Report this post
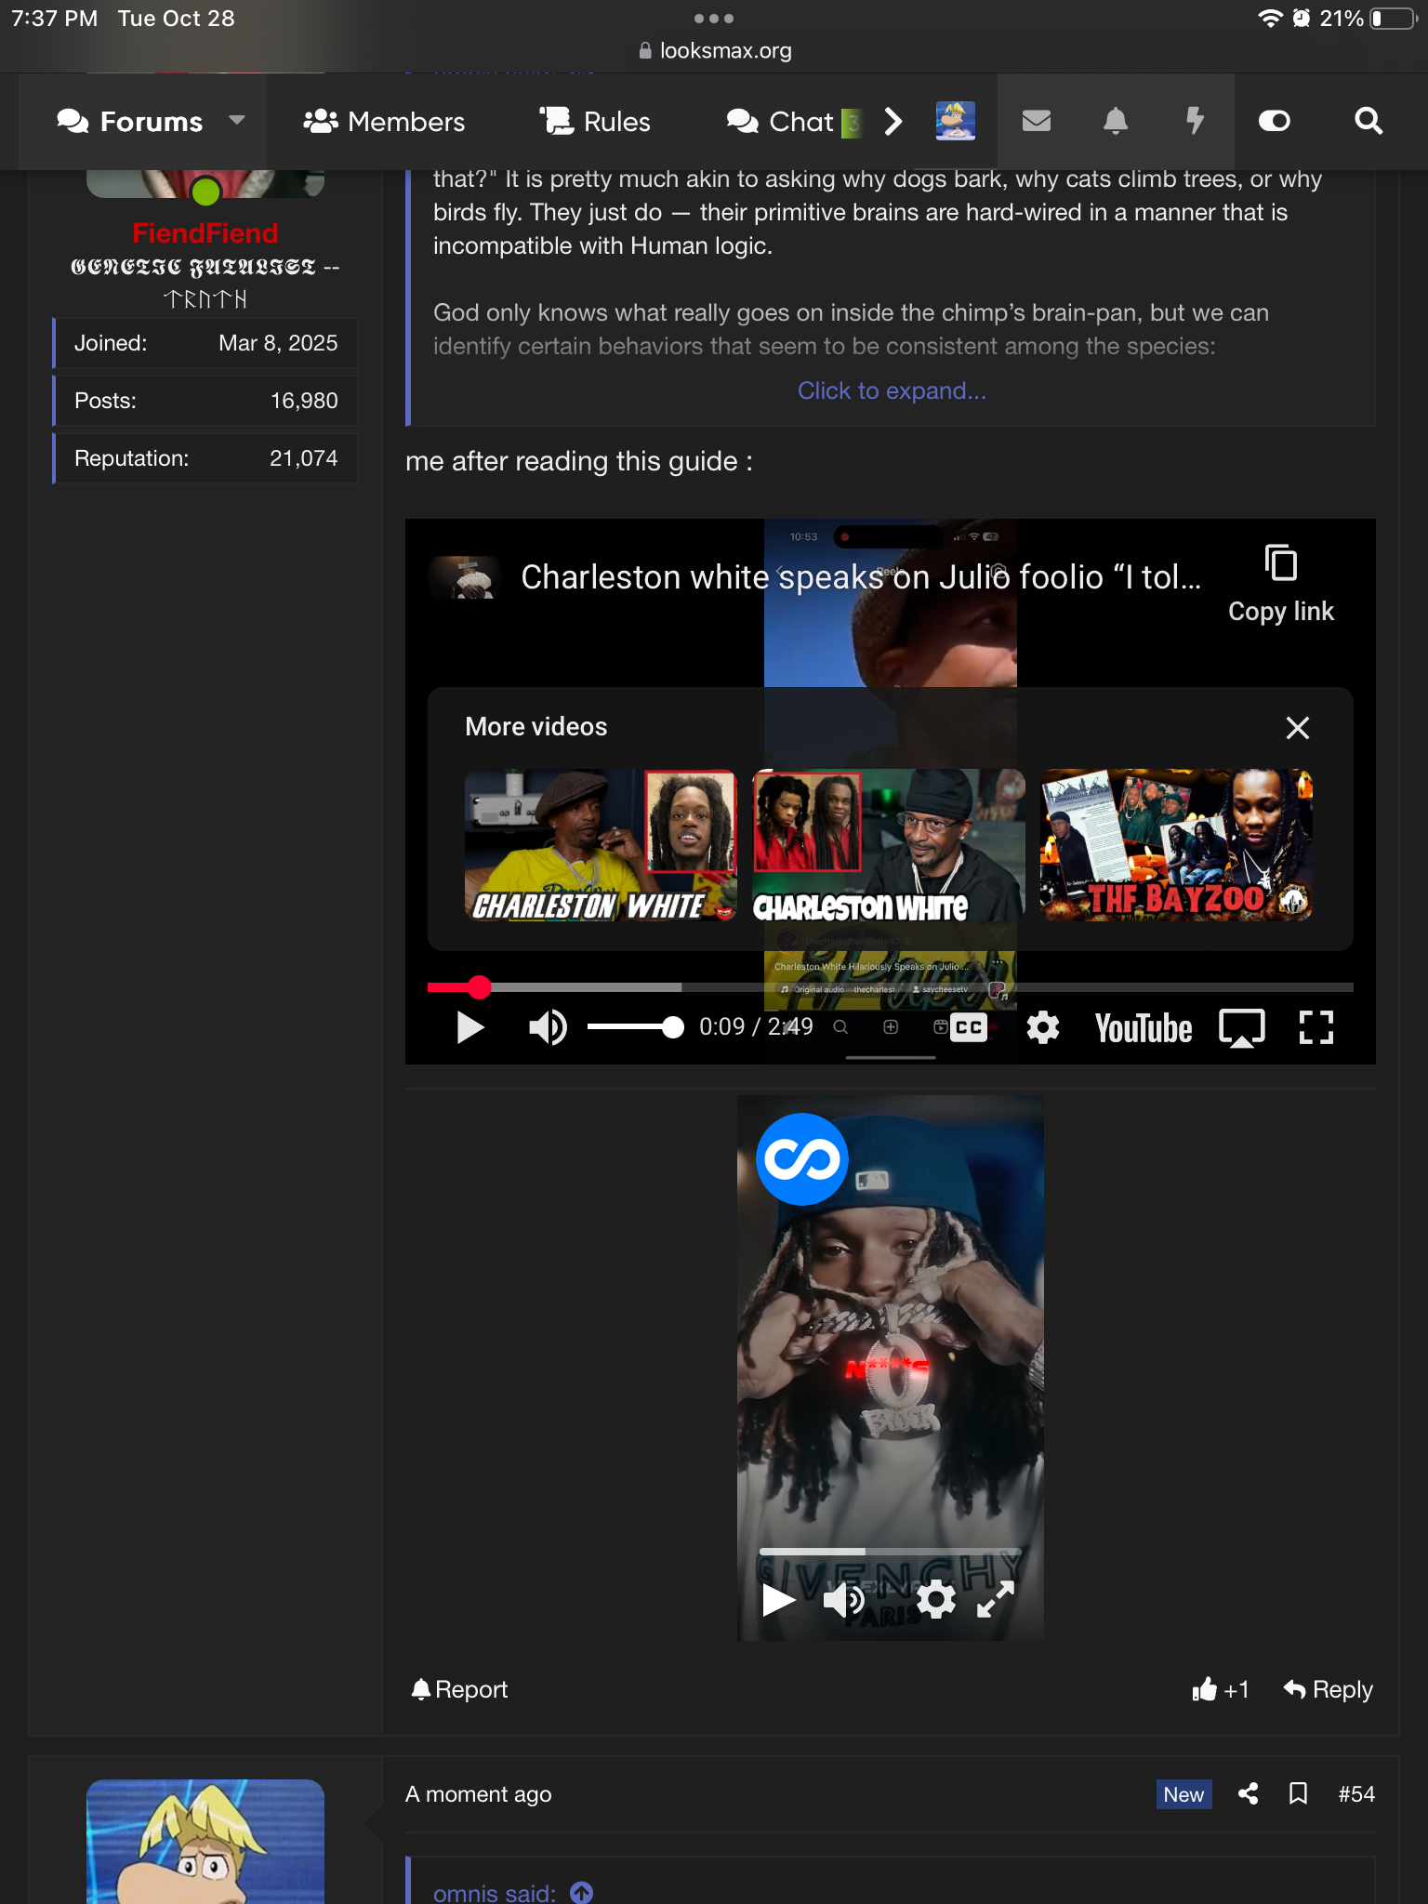Image resolution: width=1428 pixels, height=1904 pixels. point(459,1689)
